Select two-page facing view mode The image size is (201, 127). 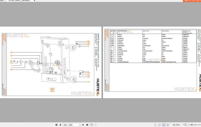pos(164,125)
